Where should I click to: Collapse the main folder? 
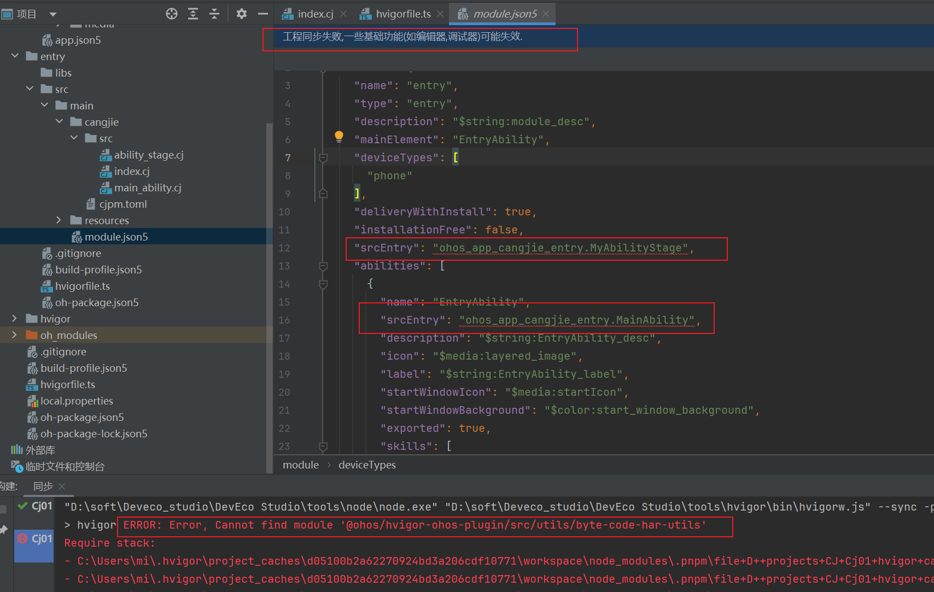45,105
